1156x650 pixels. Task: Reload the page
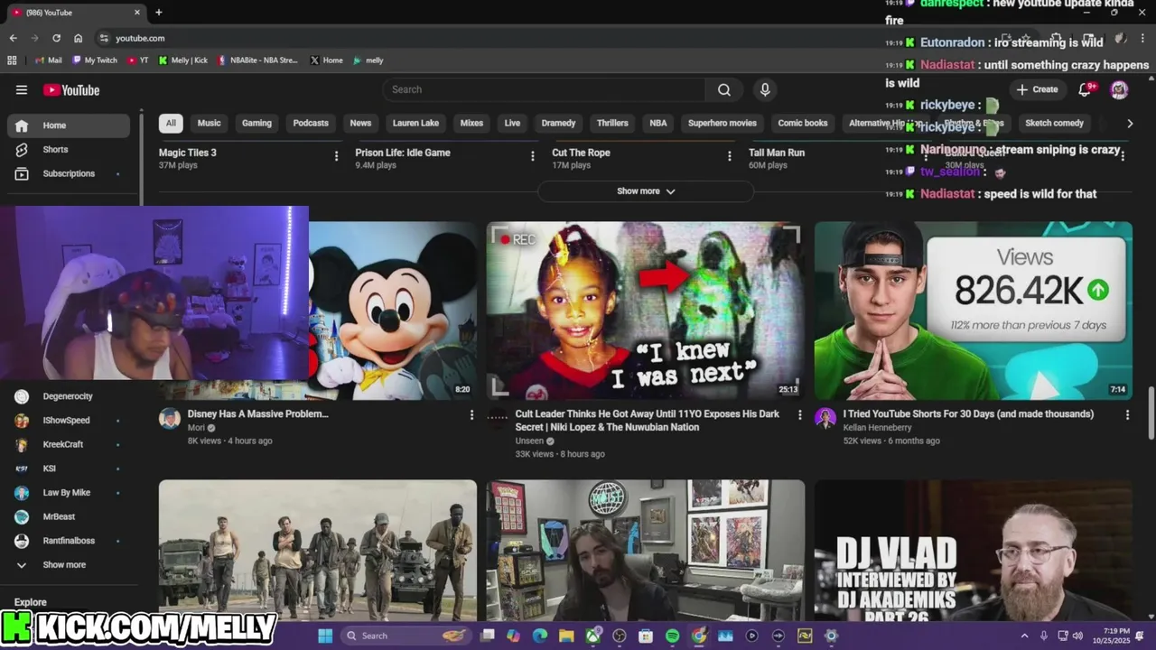56,38
